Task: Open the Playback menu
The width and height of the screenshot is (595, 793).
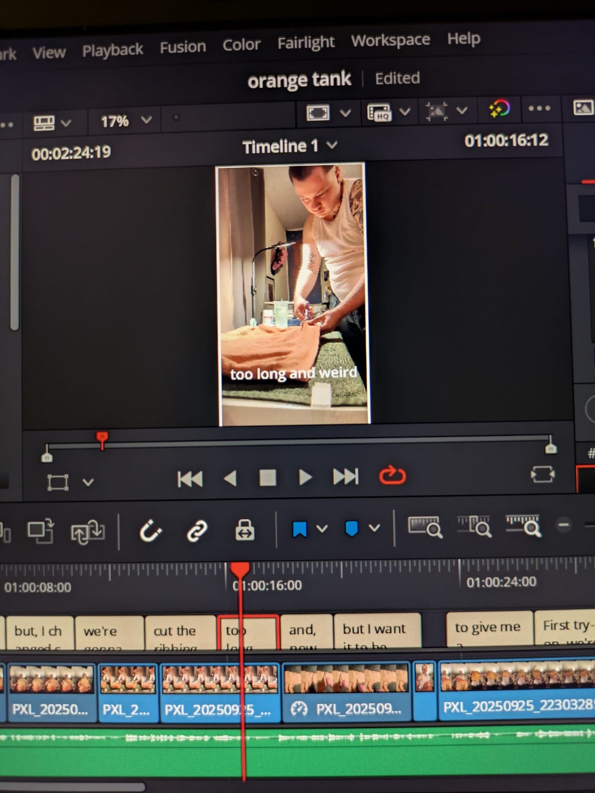Action: click(x=113, y=50)
